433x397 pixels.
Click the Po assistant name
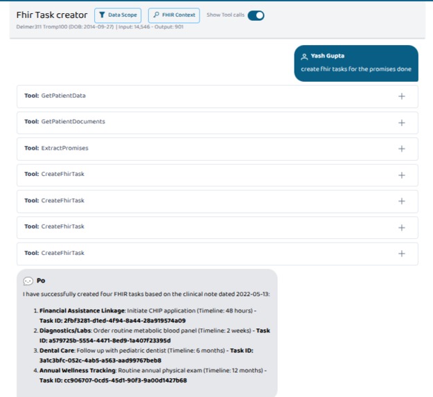coord(41,281)
